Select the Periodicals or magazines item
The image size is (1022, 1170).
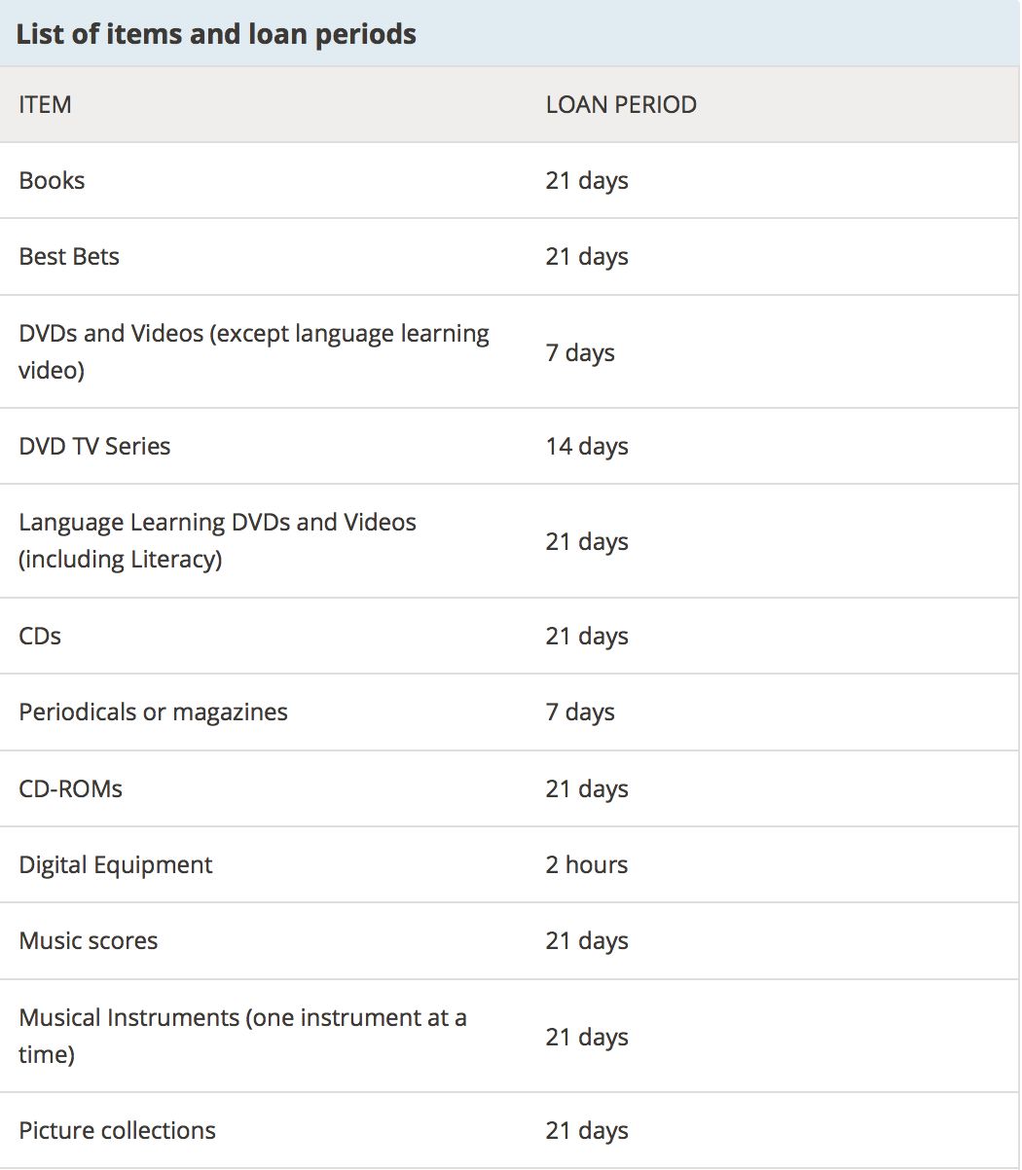point(153,712)
